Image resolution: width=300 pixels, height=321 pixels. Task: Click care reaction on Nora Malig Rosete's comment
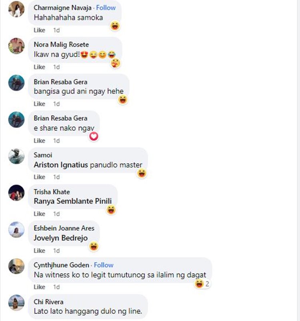(x=116, y=63)
